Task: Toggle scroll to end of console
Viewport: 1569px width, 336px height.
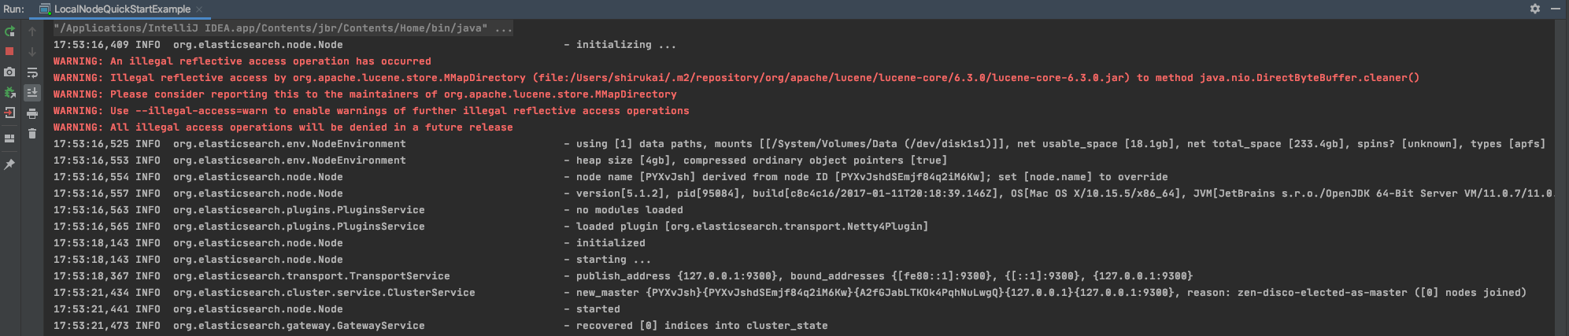Action: 32,93
